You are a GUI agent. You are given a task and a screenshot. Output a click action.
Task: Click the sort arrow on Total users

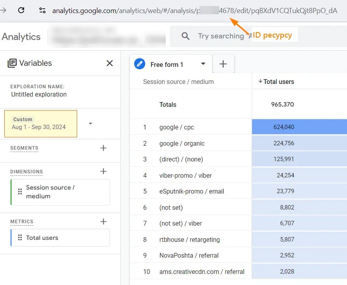260,81
